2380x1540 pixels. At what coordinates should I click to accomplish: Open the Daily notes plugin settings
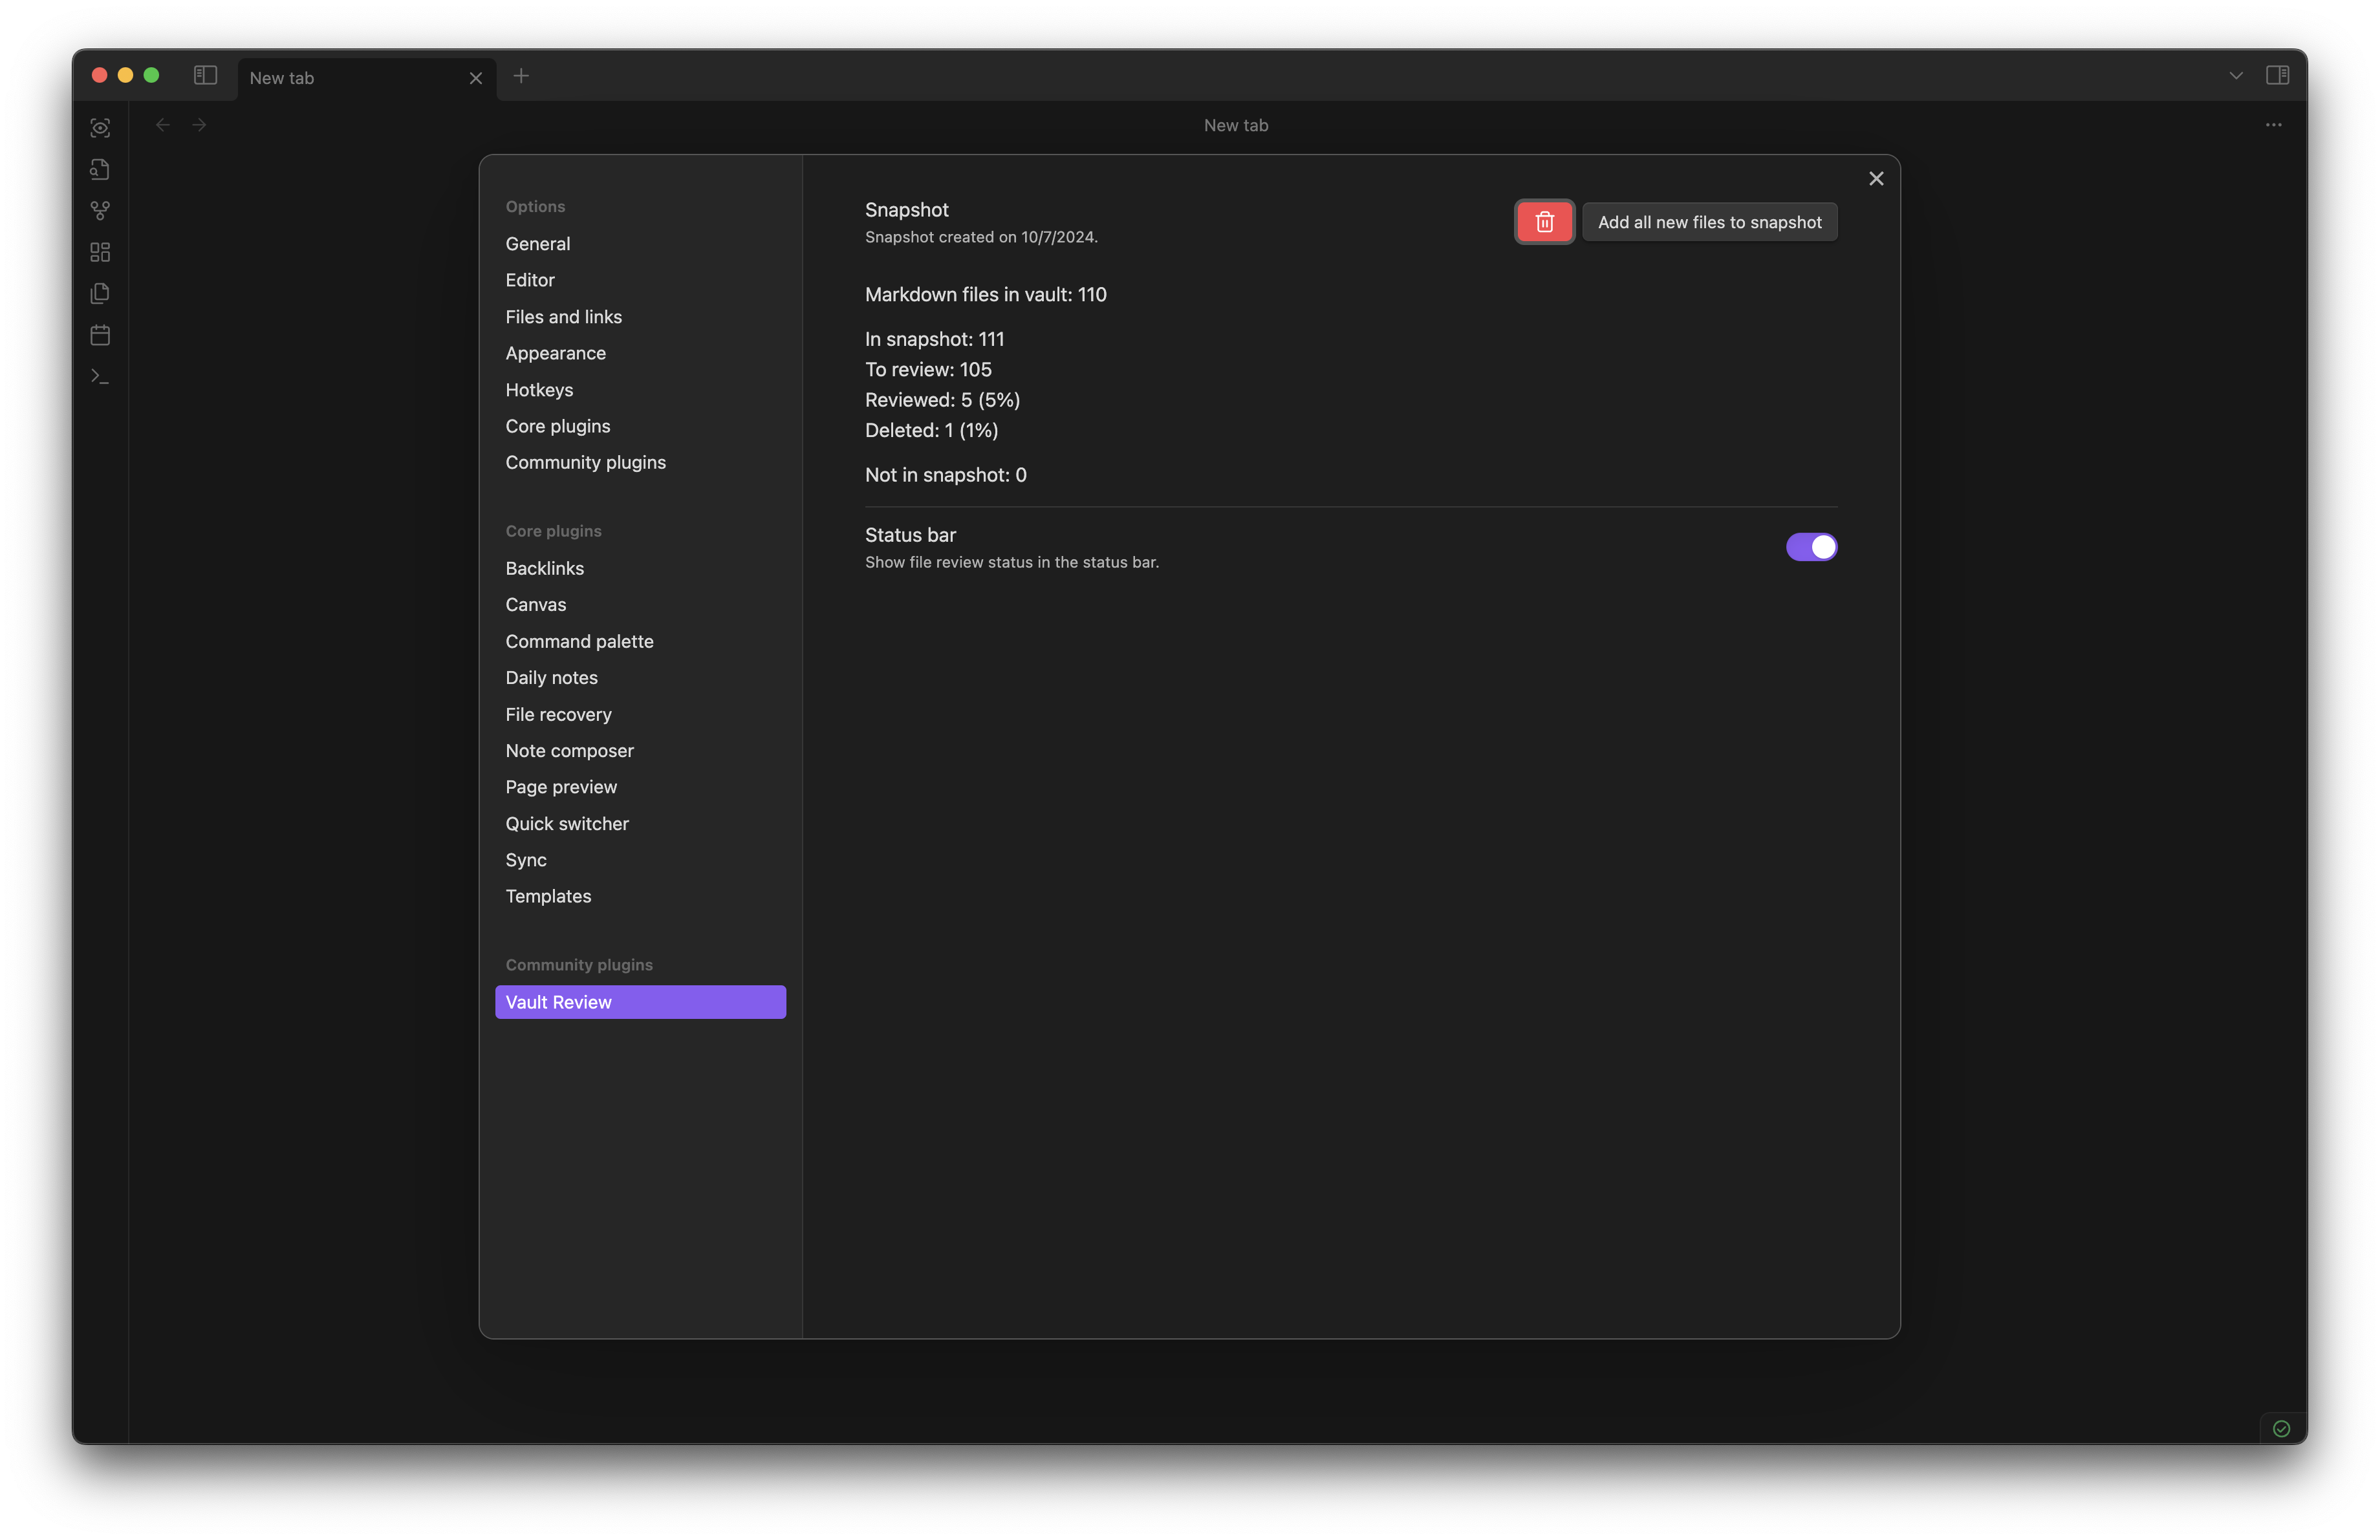click(x=551, y=678)
